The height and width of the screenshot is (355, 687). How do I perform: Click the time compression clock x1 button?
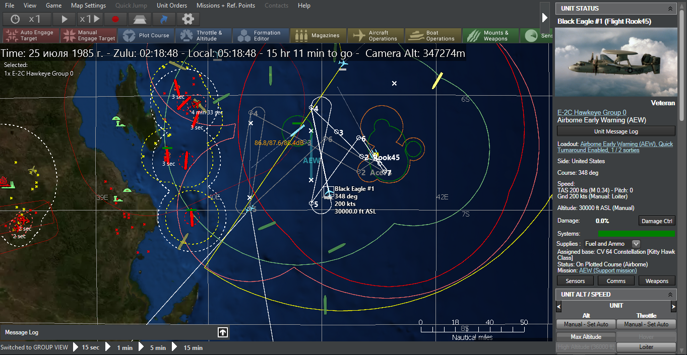[x=27, y=19]
